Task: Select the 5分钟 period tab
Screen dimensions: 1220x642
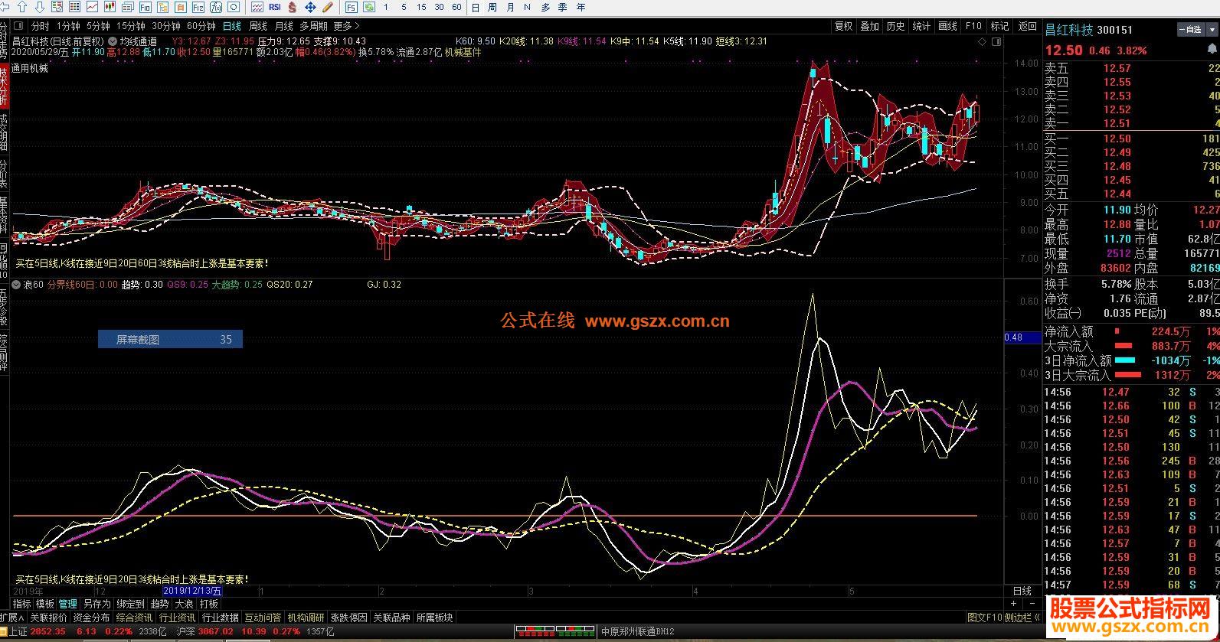Action: coord(98,26)
